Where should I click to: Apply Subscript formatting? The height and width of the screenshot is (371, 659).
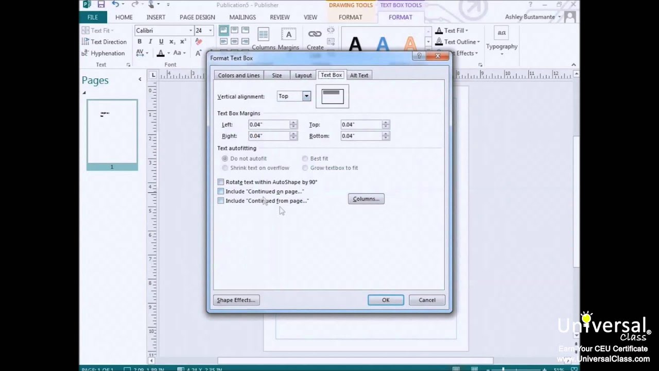[172, 42]
